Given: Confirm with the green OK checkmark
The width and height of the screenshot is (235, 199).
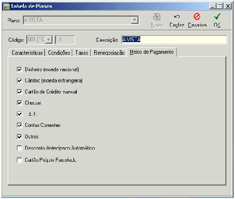Looking at the screenshot, I should click(x=217, y=16).
